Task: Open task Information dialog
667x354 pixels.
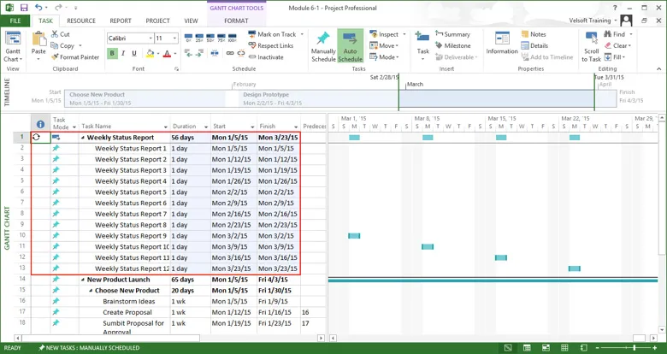Action: [x=502, y=43]
